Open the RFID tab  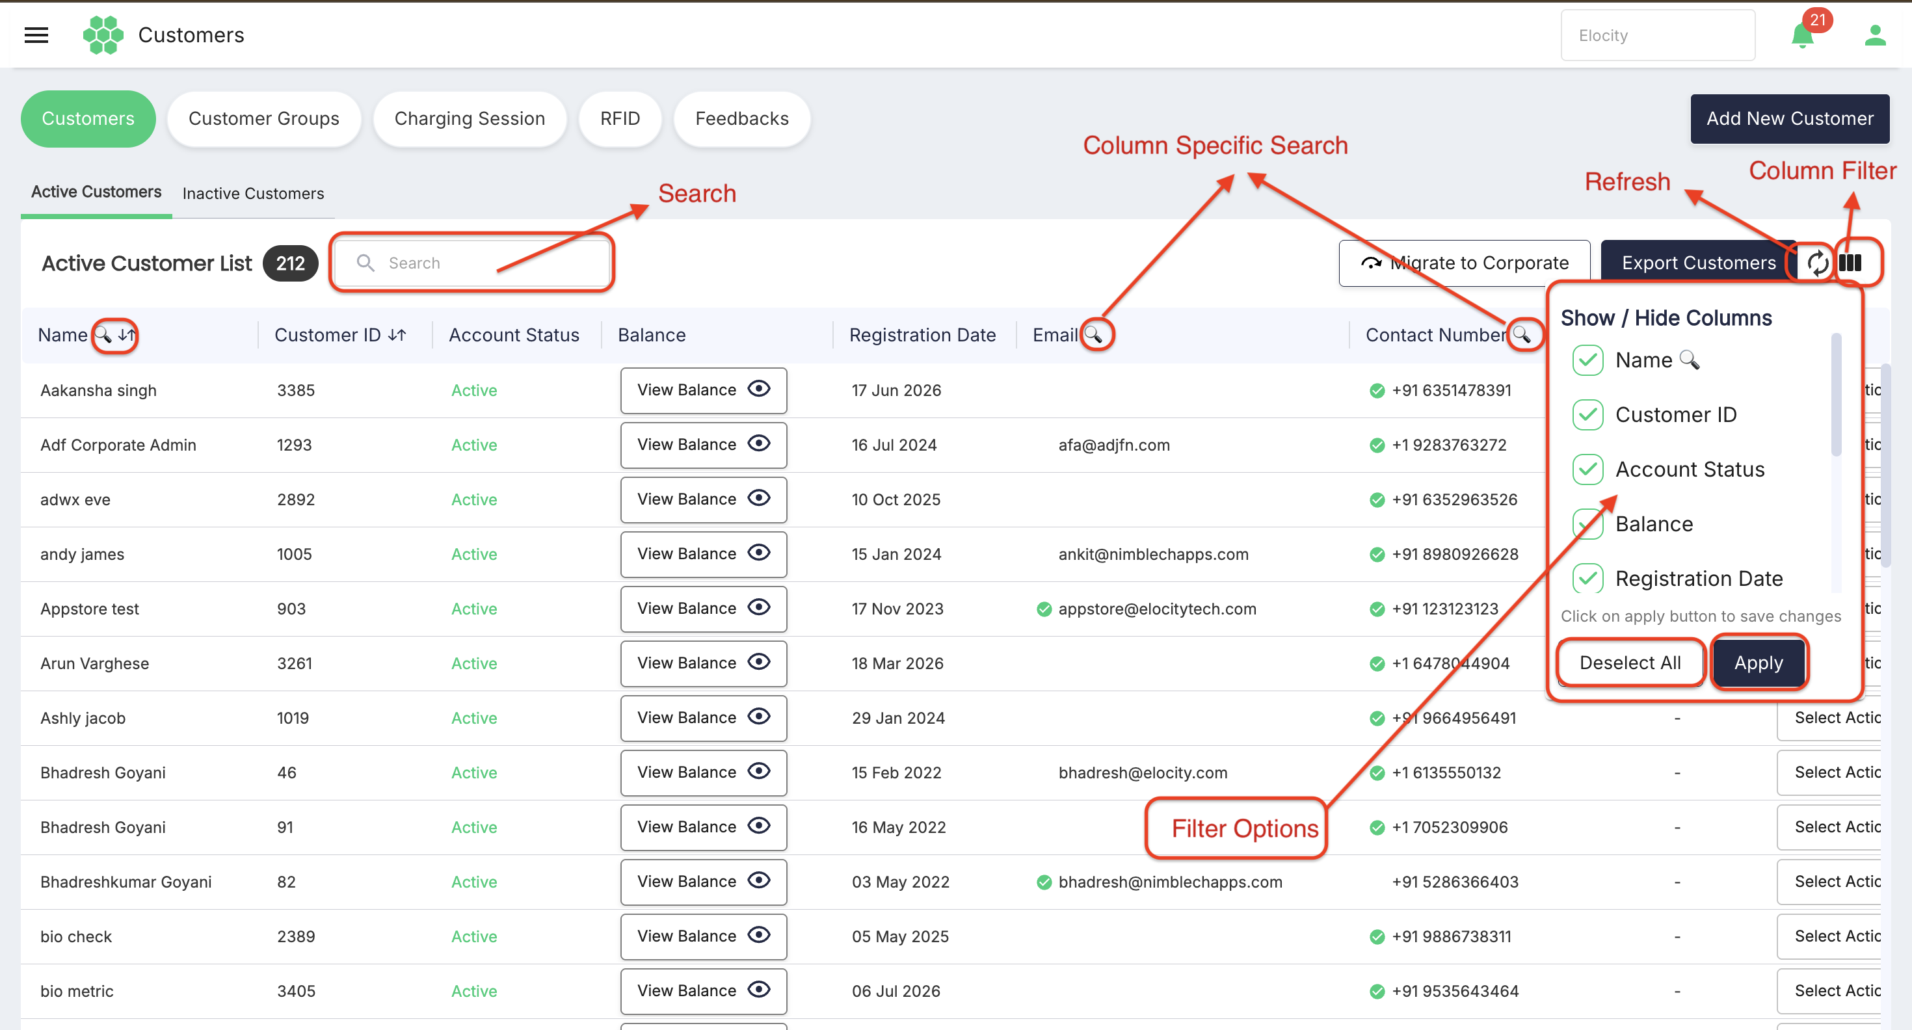620,119
